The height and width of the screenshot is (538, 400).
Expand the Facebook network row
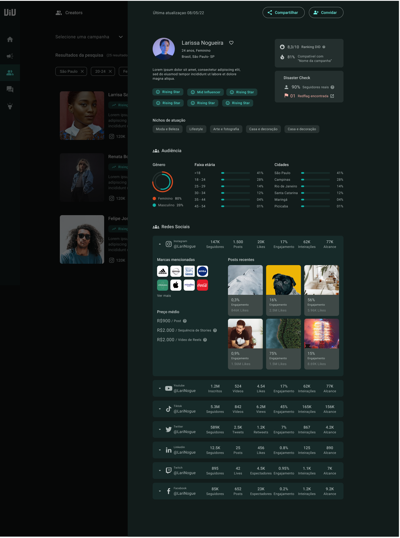[x=160, y=491]
